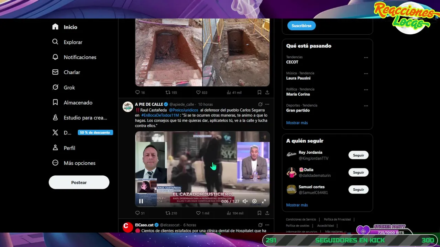Open the left excavation photo
The height and width of the screenshot is (247, 440).
click(169, 52)
